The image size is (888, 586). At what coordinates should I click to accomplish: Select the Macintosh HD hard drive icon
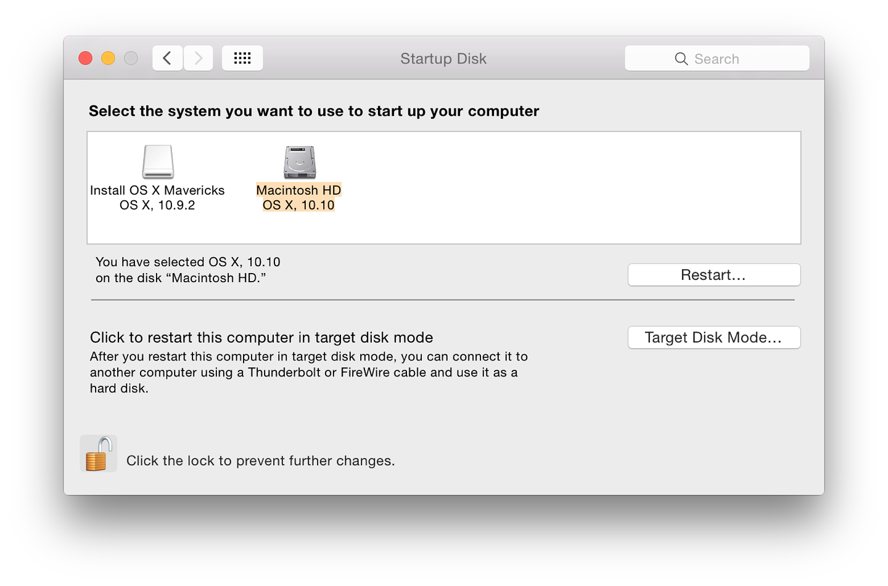tap(300, 162)
